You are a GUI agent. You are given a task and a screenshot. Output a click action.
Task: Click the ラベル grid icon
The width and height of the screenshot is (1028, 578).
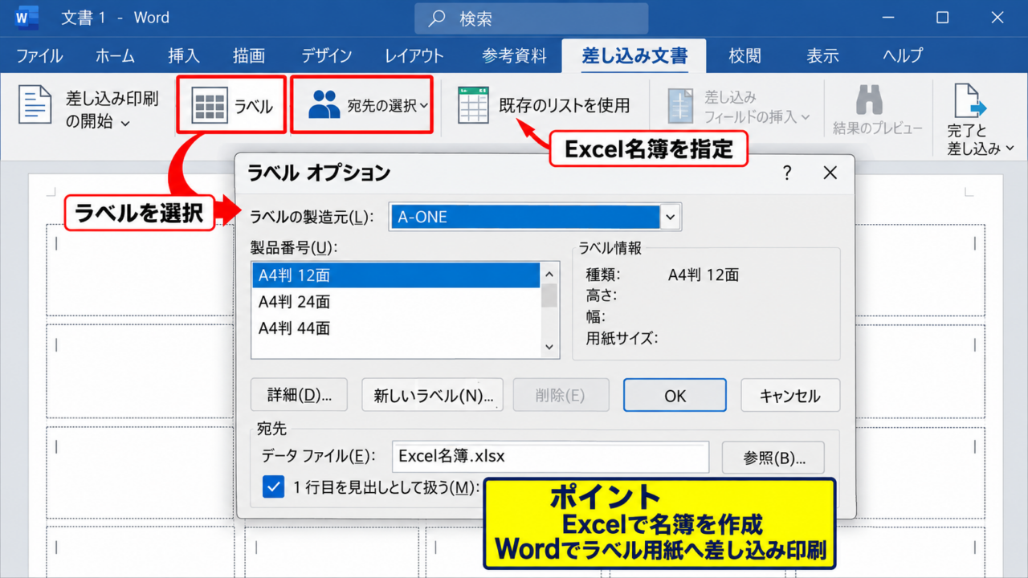tap(210, 105)
